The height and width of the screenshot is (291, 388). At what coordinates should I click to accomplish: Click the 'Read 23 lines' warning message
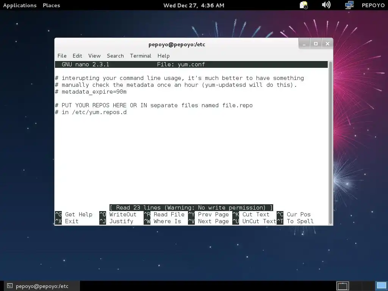pyautogui.click(x=191, y=208)
